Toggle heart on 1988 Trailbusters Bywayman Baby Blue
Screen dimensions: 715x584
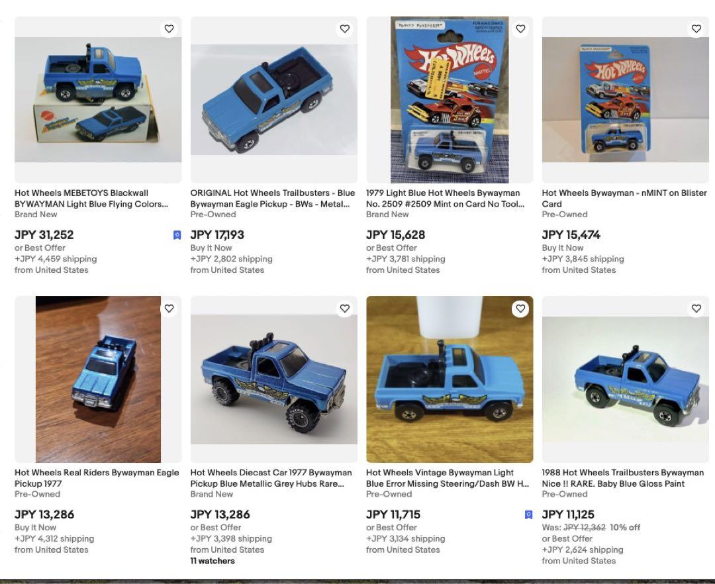click(x=696, y=309)
